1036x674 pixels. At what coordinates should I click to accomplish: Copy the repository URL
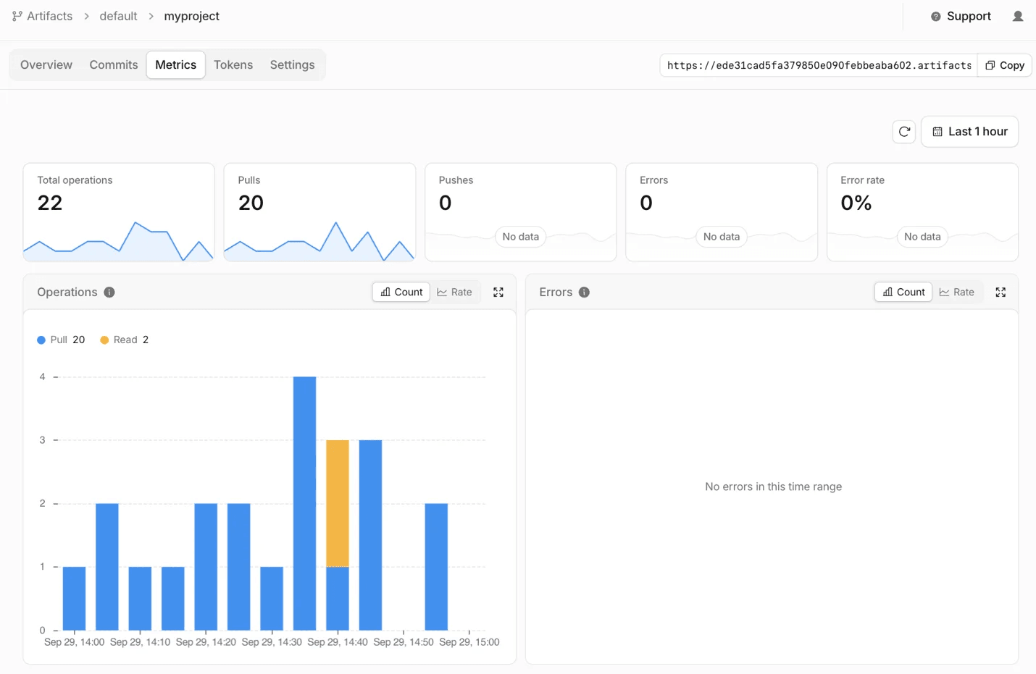pos(1005,65)
